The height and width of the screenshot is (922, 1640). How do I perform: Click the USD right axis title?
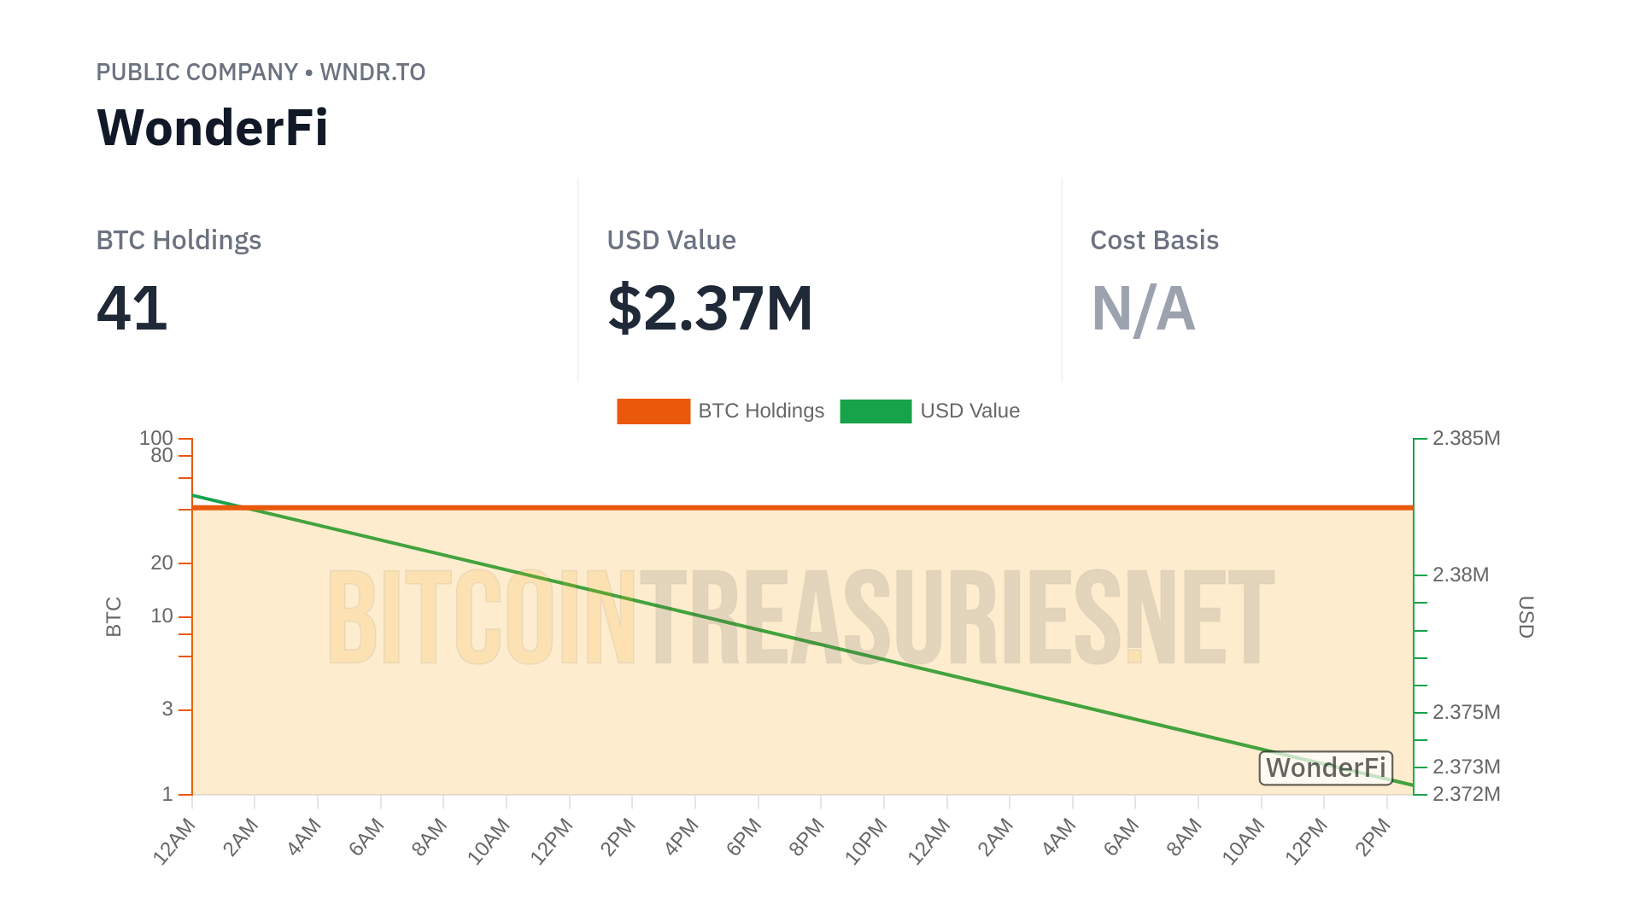1526,616
